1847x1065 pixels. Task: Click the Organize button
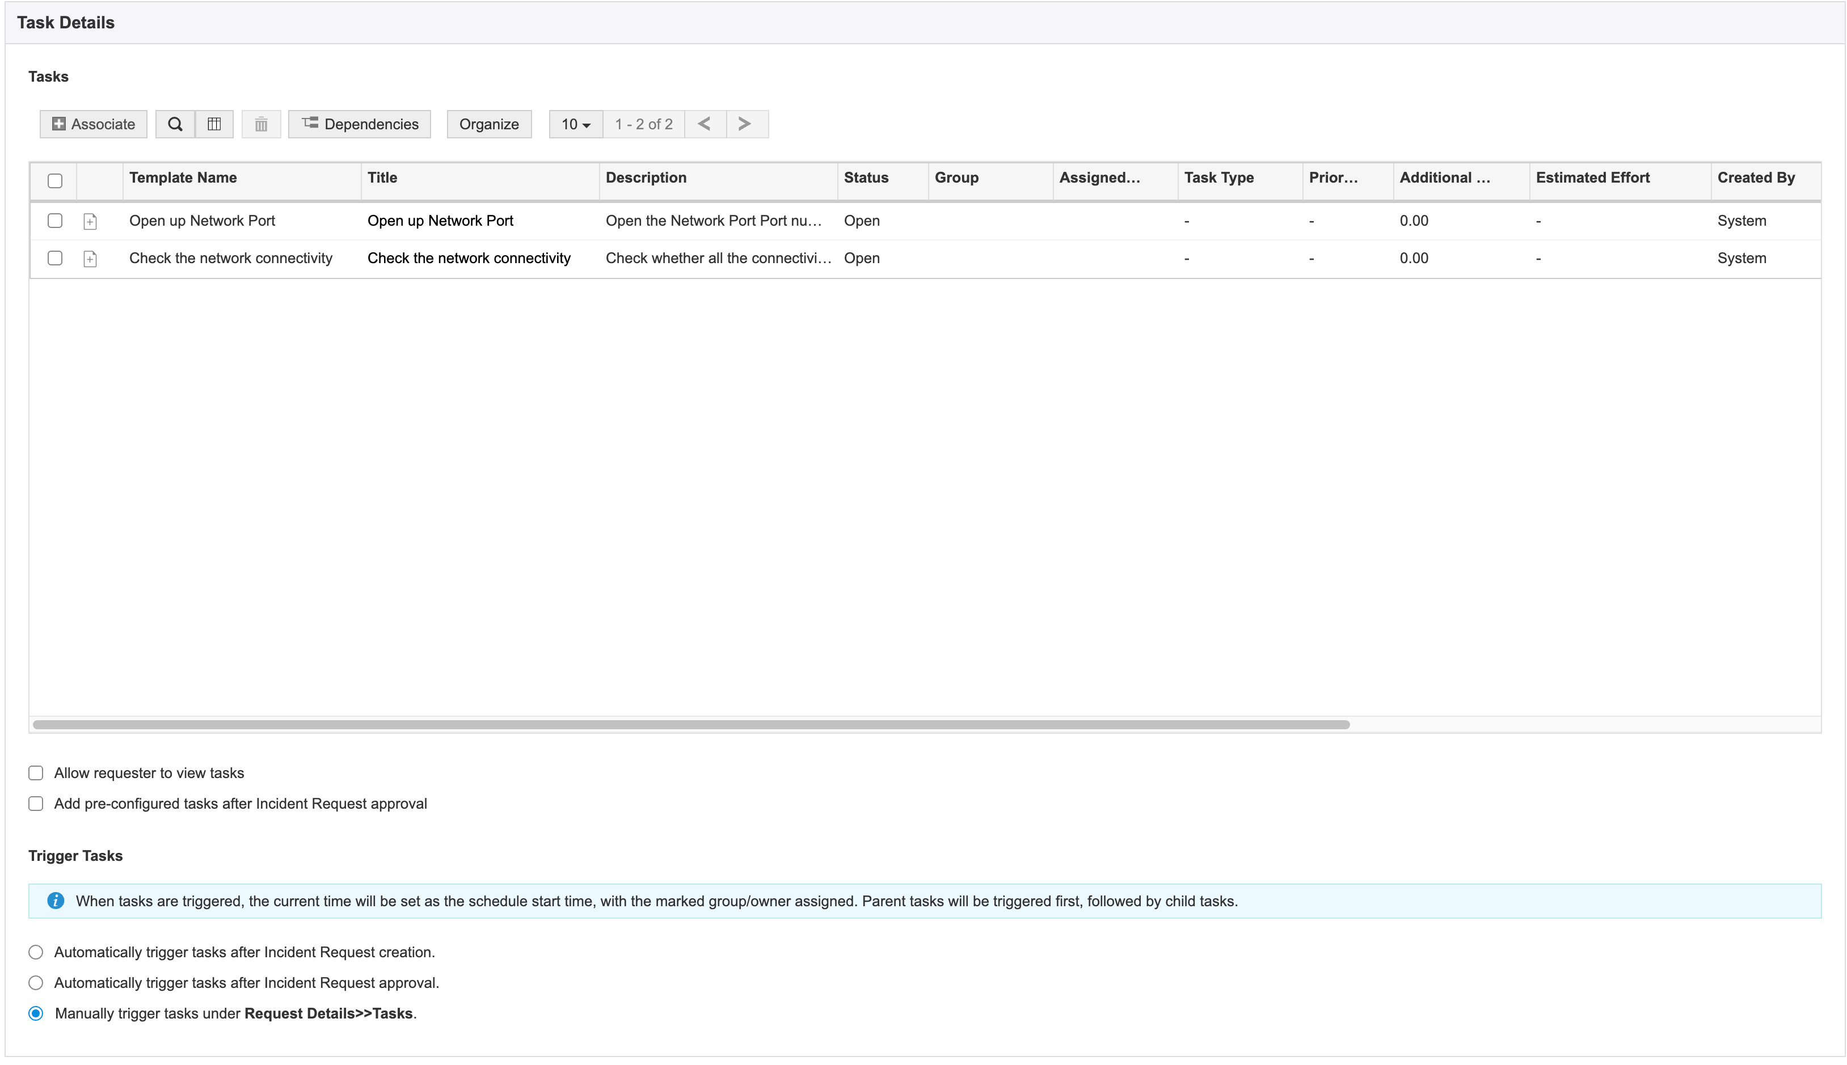tap(488, 124)
